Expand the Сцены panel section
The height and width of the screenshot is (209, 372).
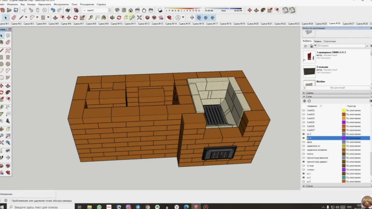309,93
